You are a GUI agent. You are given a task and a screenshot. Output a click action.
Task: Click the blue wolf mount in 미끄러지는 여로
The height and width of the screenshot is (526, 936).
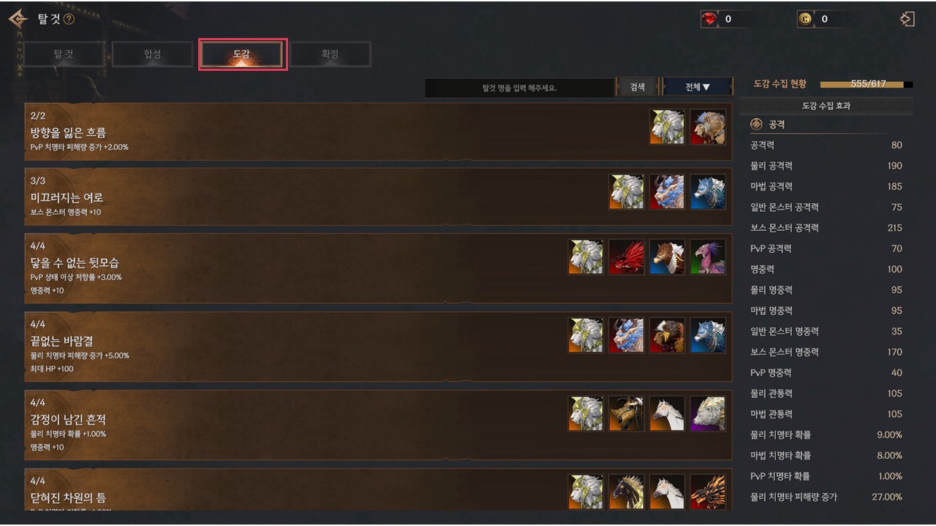click(708, 192)
